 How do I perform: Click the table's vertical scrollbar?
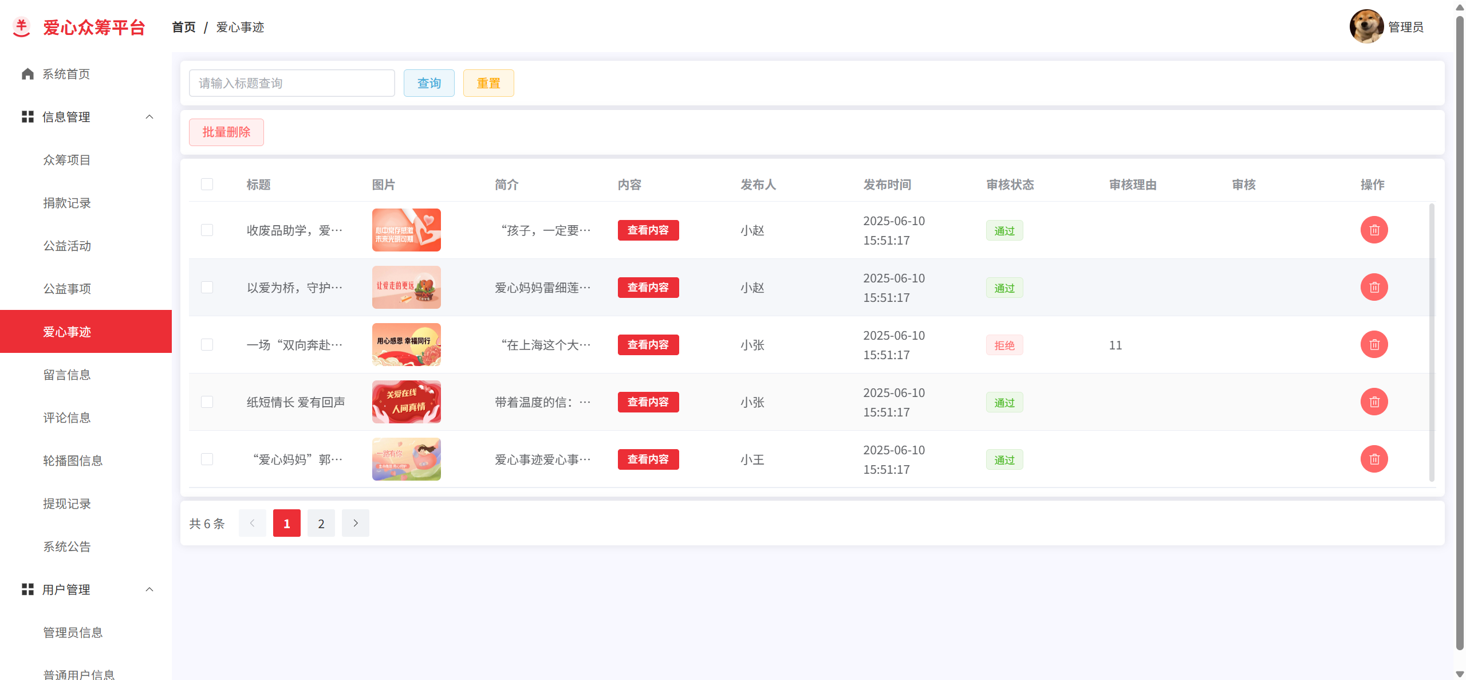pyautogui.click(x=1432, y=343)
